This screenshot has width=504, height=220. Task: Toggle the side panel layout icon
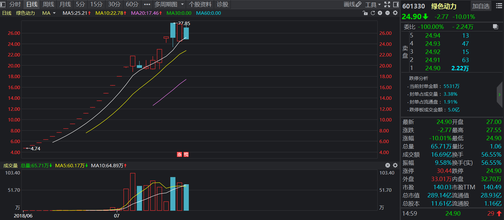click(x=396, y=4)
